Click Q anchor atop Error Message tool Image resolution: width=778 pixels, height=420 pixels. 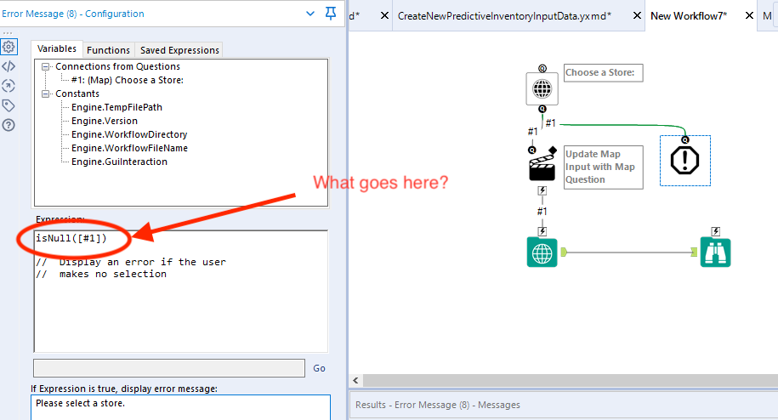click(x=684, y=139)
